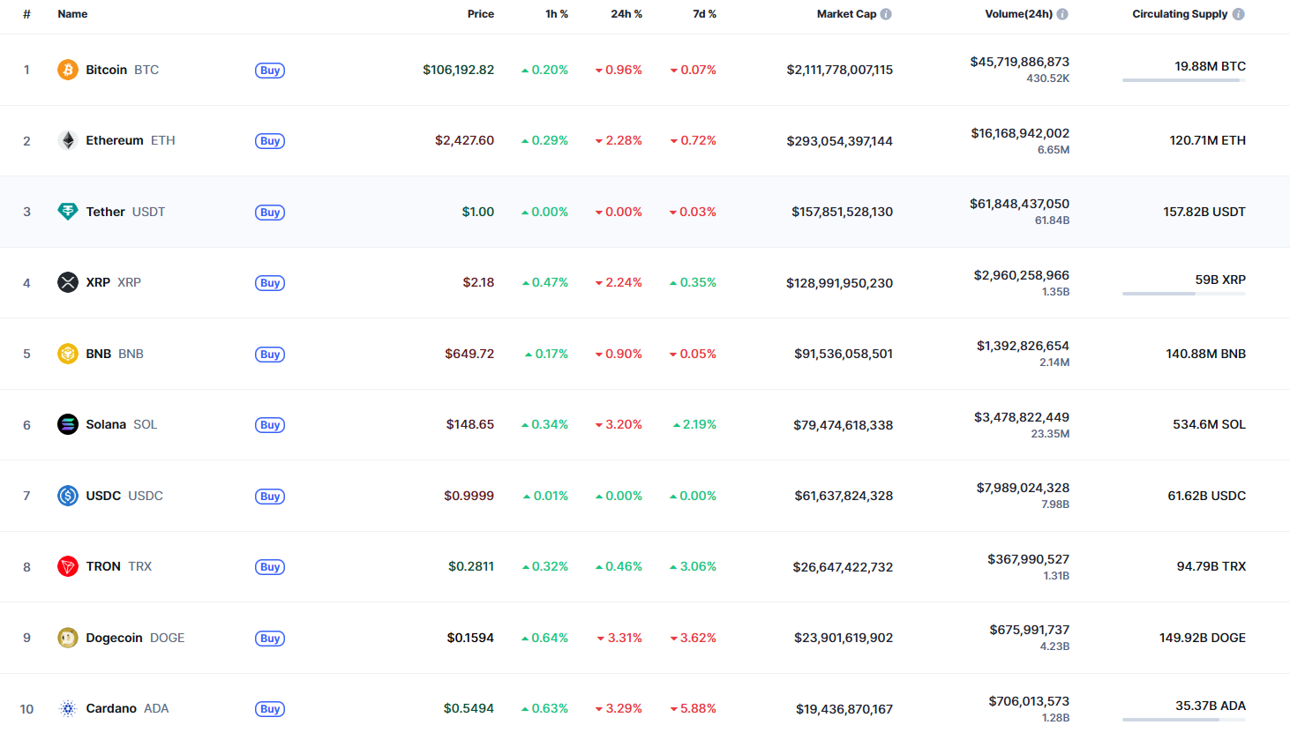This screenshot has width=1290, height=740.
Task: Click the Ethereum diamond logo icon
Action: 68,140
